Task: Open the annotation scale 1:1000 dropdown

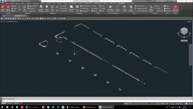Action: click(x=163, y=104)
